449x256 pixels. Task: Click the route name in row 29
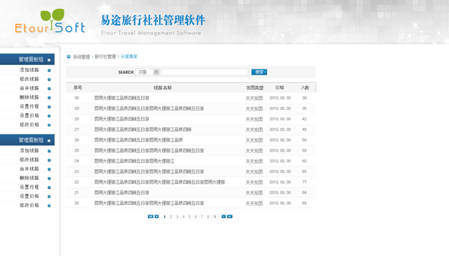pyautogui.click(x=149, y=108)
